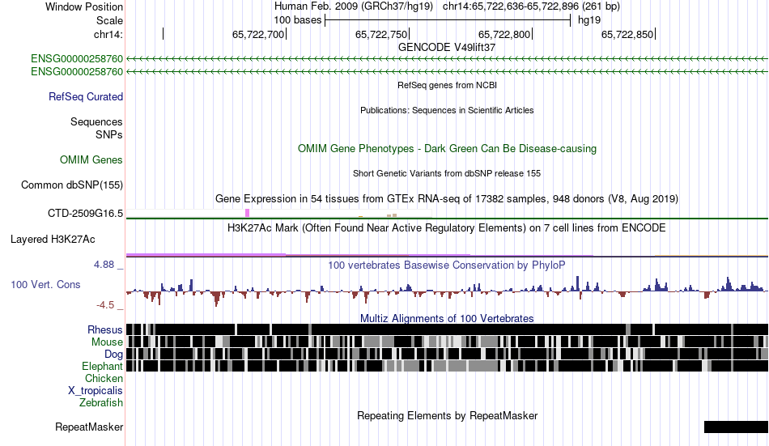769x446 pixels.
Task: Click the H3K27Ac Mark track title
Action: [447, 228]
